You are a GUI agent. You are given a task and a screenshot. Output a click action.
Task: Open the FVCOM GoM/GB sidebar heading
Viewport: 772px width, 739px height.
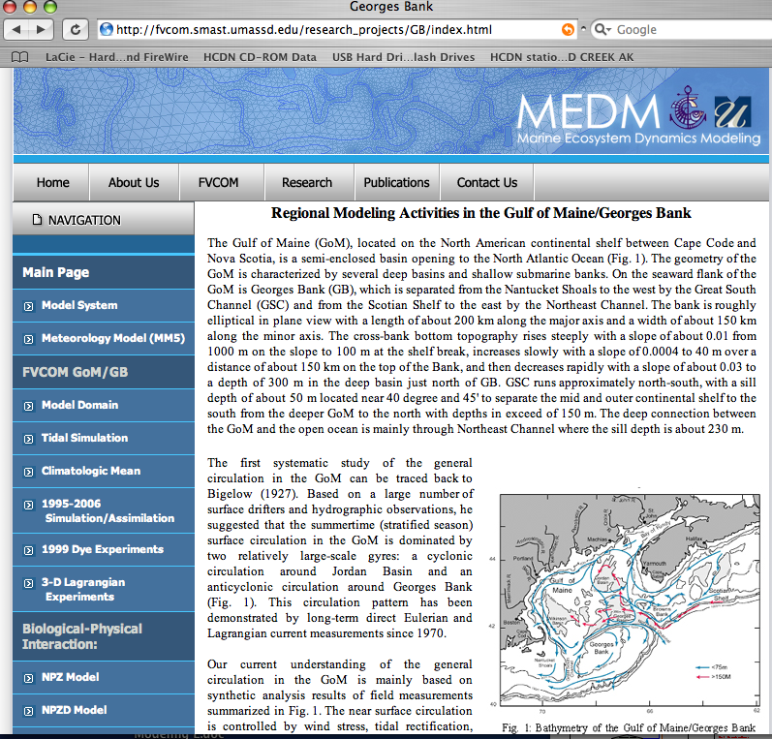click(75, 372)
